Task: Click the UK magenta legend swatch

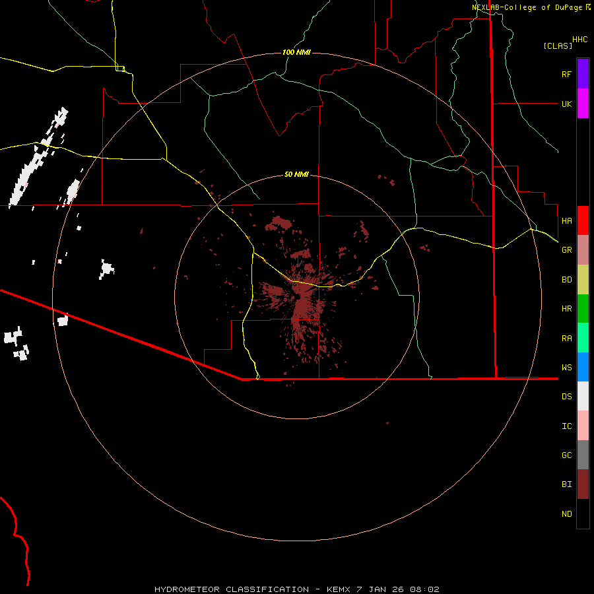Action: tap(583, 104)
